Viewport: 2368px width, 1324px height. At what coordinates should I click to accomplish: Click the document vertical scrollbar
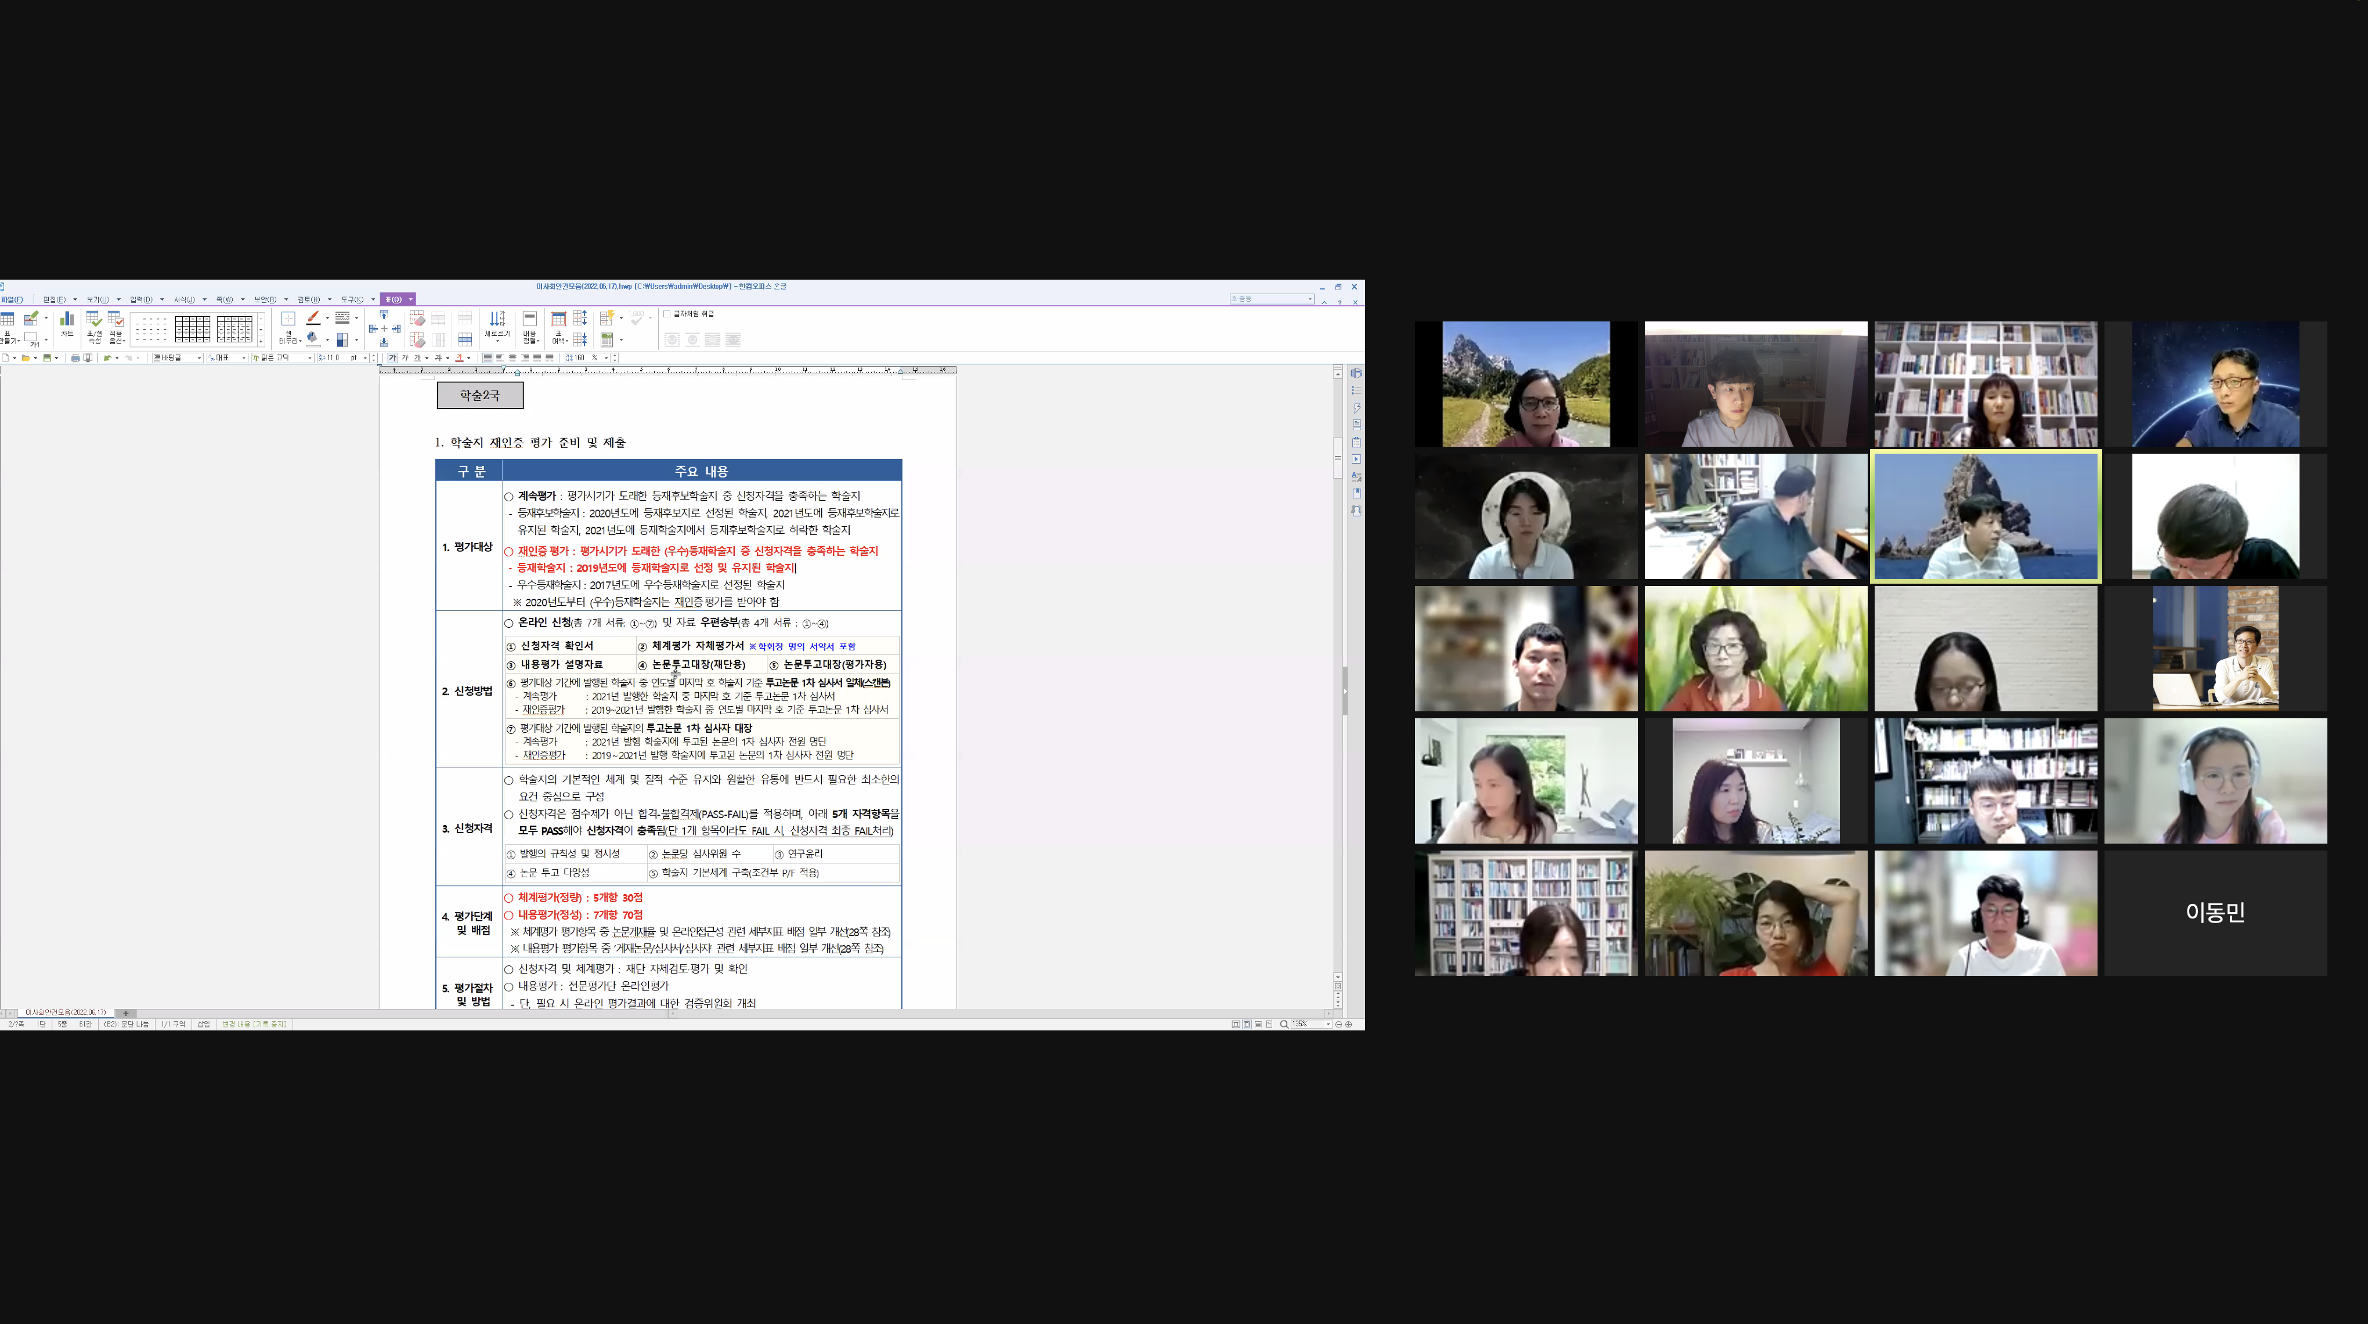click(1338, 675)
